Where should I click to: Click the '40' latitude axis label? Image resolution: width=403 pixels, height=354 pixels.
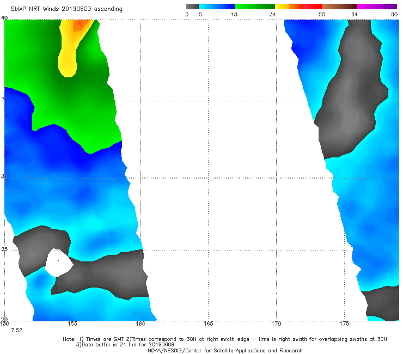click(x=4, y=17)
